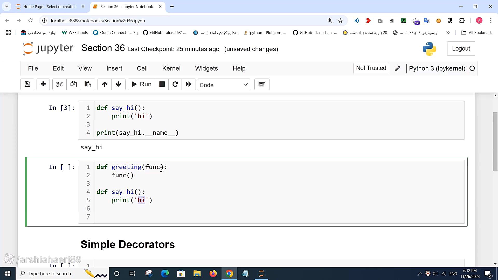Viewport: 498px width, 280px height.
Task: Click the Jupyter logo
Action: coord(48,48)
